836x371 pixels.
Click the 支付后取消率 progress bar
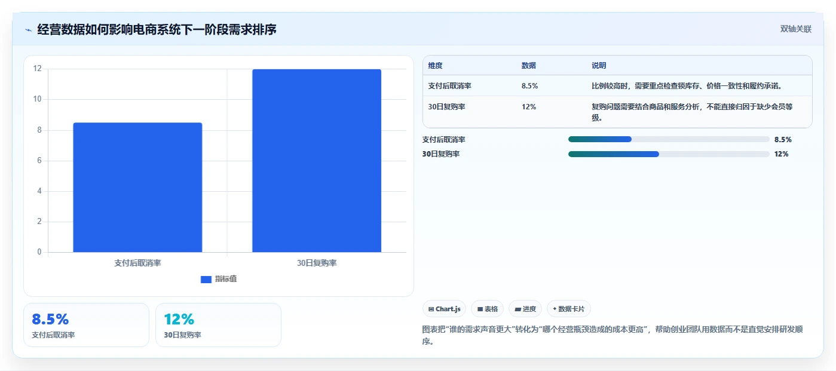pyautogui.click(x=669, y=139)
